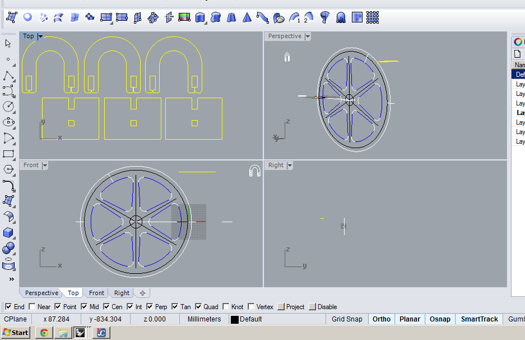Select Surface from corner points tool

click(x=12, y=17)
